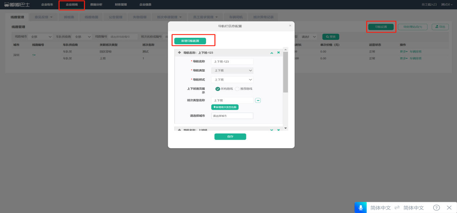Open the 导航类型 dropdown
This screenshot has width=457, height=213.
(x=232, y=71)
